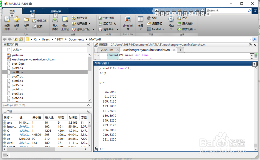Click the Analyze Code icon
The width and height of the screenshot is (260, 160).
pos(100,18)
